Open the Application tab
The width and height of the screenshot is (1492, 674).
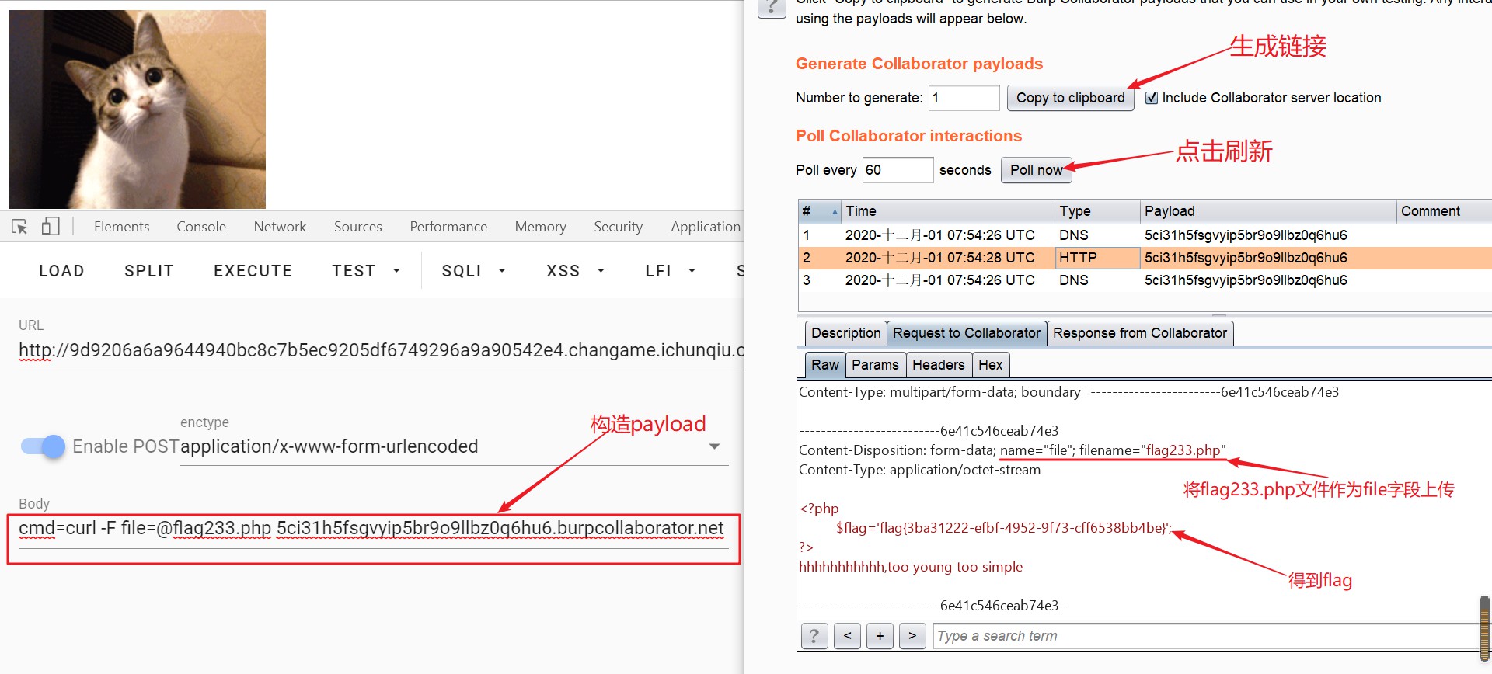pyautogui.click(x=705, y=227)
